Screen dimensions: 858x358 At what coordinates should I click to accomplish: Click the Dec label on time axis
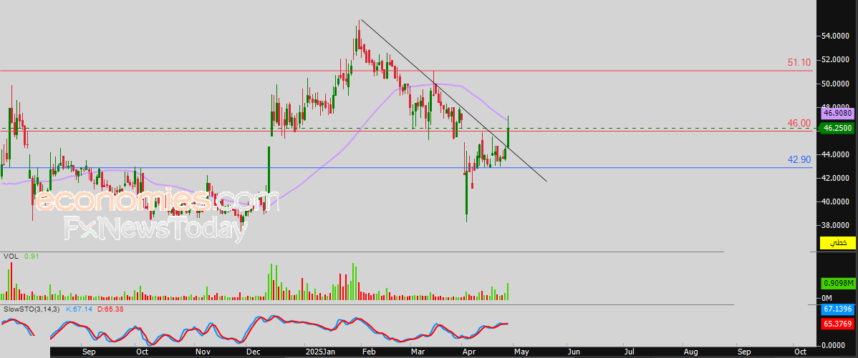[252, 352]
